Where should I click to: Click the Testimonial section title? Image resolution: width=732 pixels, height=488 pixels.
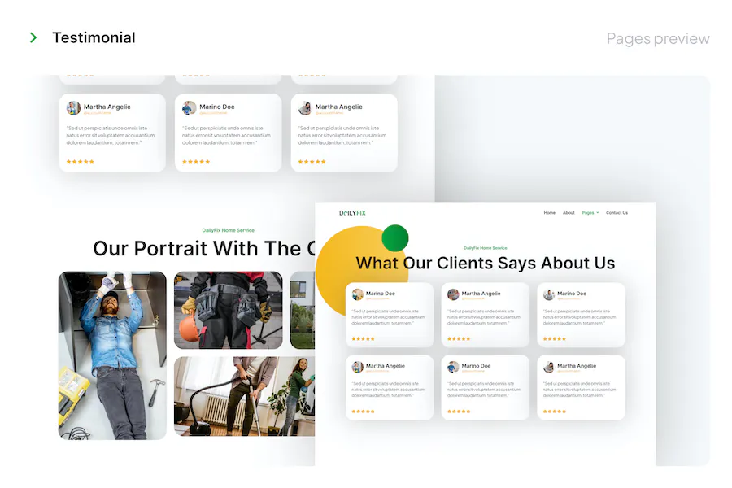(94, 38)
